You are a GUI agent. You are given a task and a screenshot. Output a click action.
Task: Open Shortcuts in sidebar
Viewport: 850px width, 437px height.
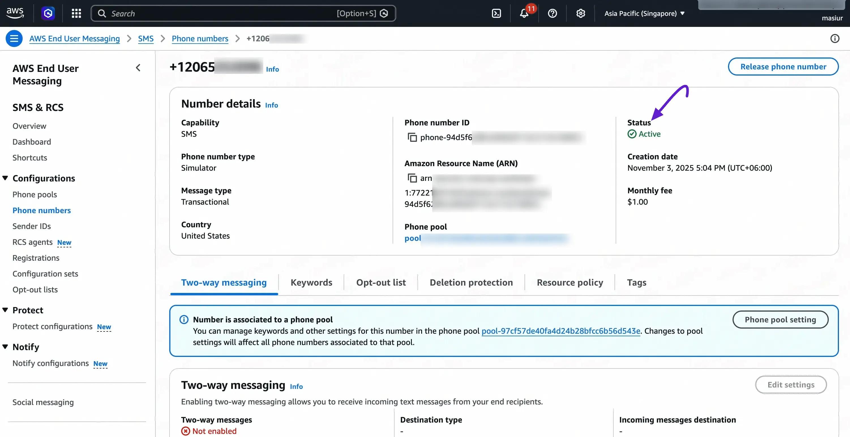pyautogui.click(x=30, y=157)
